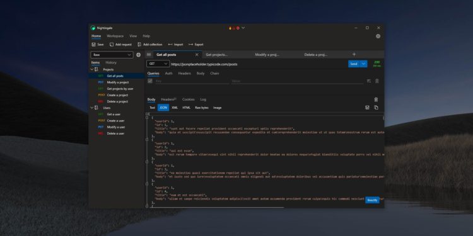Click the Nightingale app logo
The image size is (473, 236).
(93, 28)
